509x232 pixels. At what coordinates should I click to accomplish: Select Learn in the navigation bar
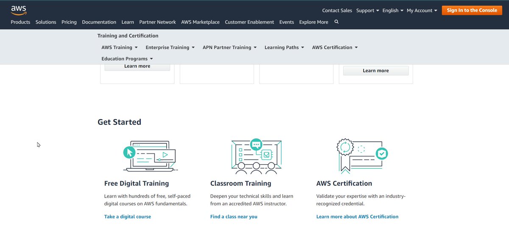pos(128,22)
